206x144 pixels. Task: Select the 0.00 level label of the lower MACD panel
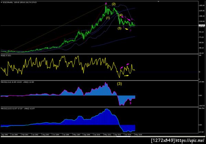pyautogui.click(x=200, y=125)
